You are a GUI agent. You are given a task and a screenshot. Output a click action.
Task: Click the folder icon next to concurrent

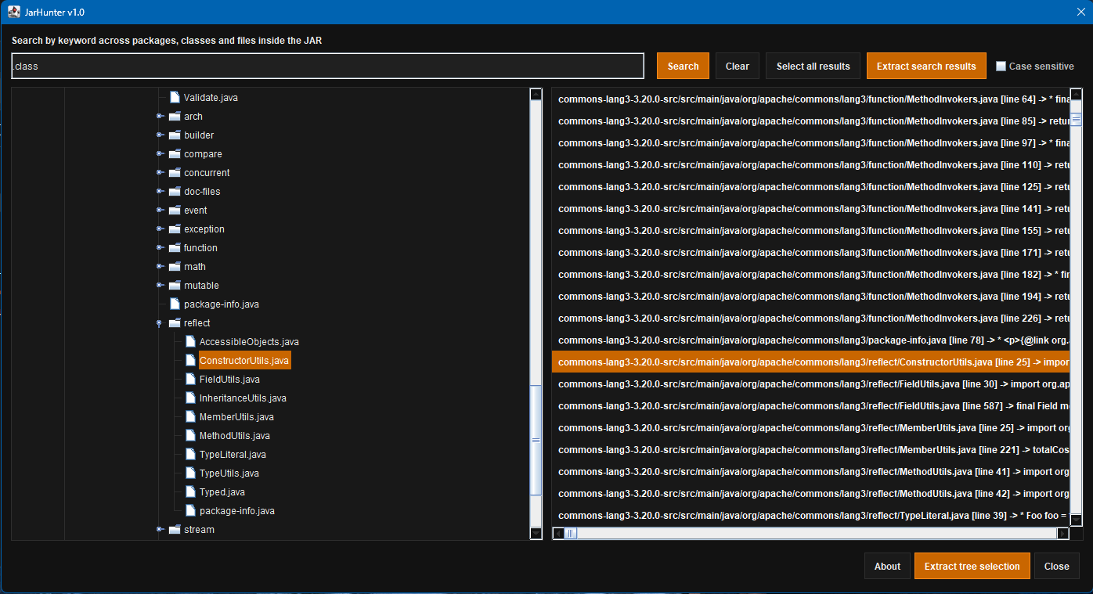pos(174,173)
